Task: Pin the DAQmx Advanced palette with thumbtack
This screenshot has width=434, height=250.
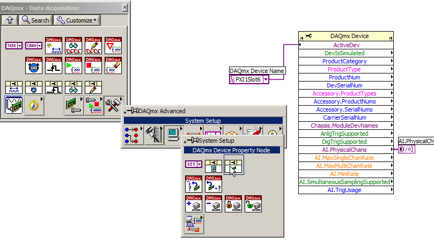Action: pyautogui.click(x=131, y=111)
